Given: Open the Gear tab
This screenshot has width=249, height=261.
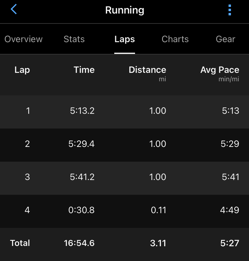Looking at the screenshot, I should coord(226,39).
